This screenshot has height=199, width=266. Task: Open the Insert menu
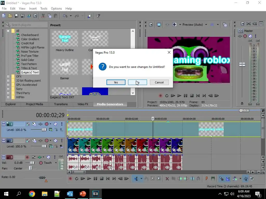pos(33,9)
